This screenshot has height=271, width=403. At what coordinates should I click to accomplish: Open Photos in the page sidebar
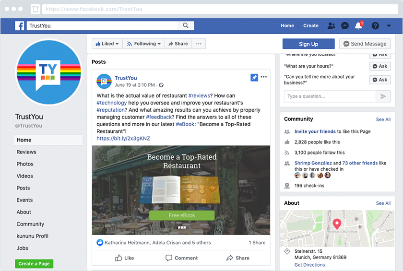(25, 164)
